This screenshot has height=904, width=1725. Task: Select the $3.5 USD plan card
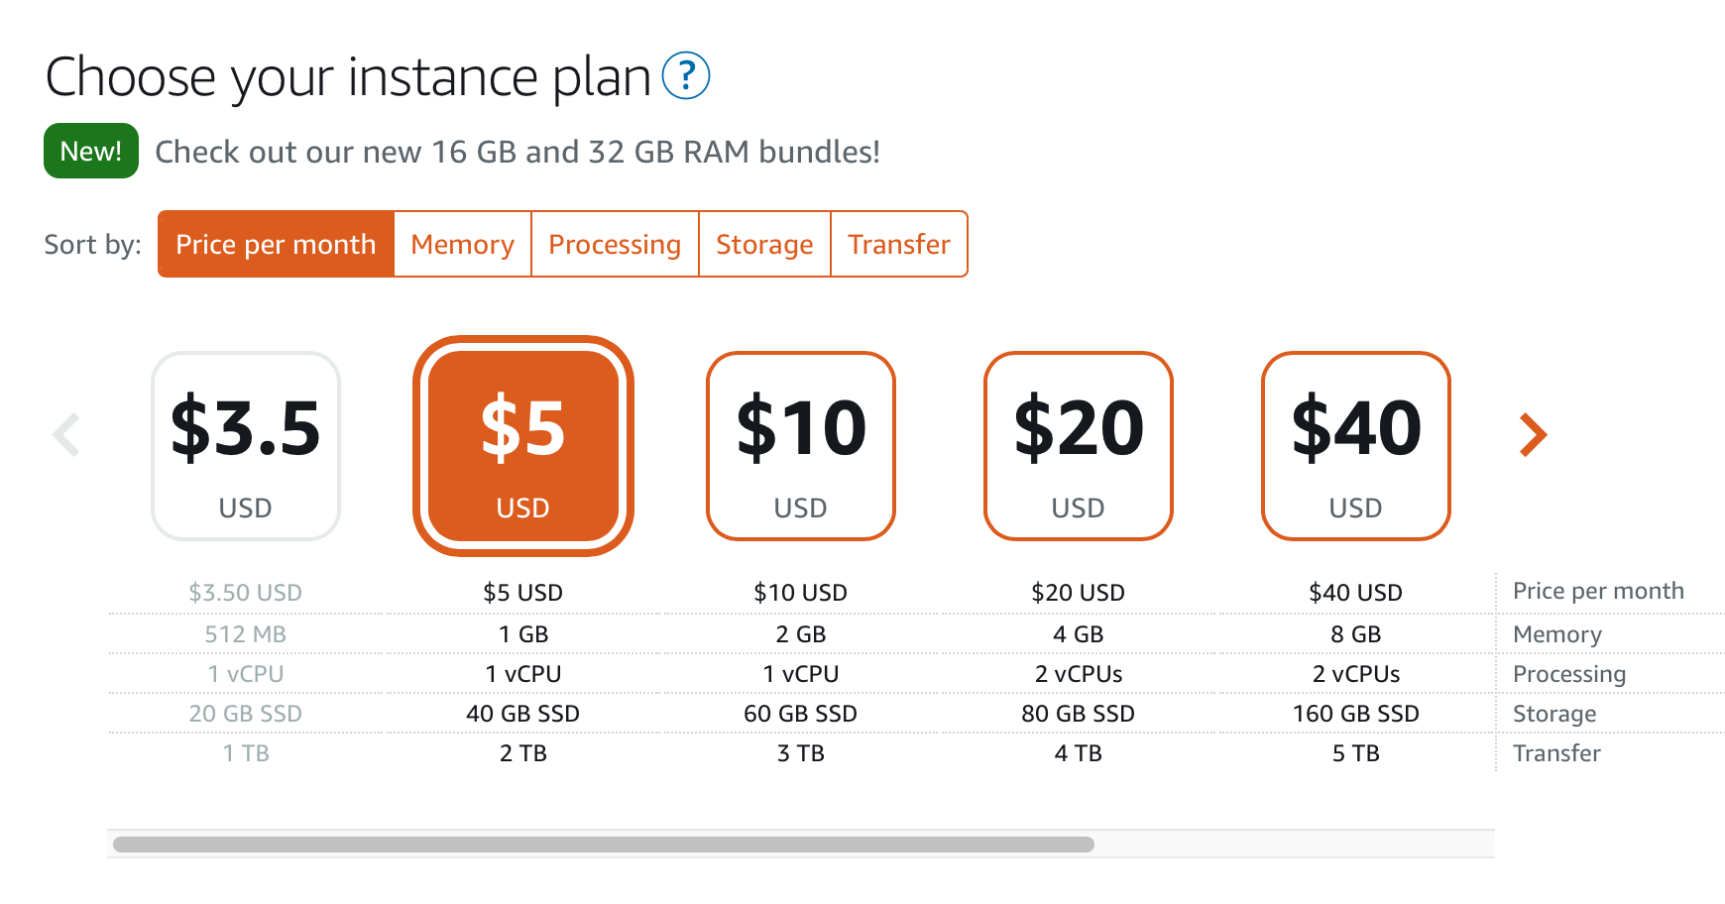click(246, 446)
